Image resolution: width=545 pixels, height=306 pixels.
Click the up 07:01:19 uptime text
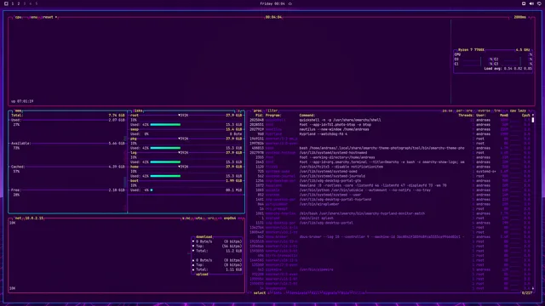(x=22, y=101)
